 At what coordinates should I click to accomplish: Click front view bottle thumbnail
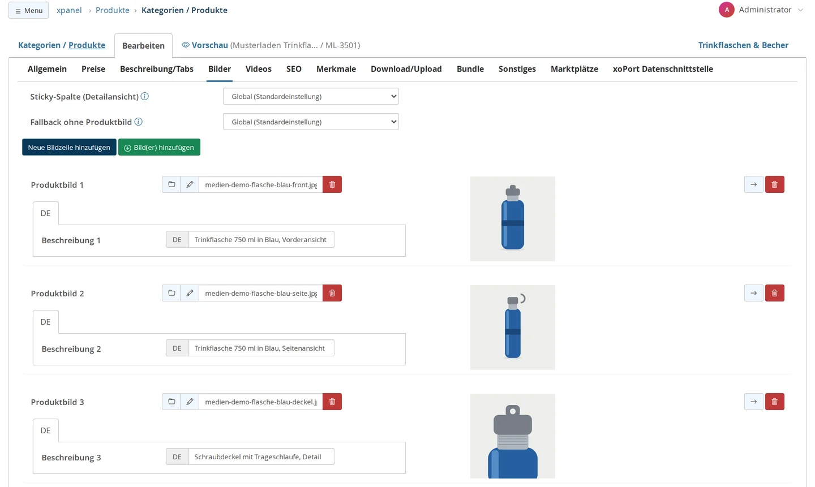click(x=513, y=219)
